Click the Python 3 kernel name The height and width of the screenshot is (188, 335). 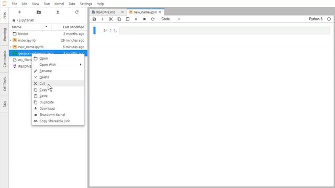[x=316, y=19]
